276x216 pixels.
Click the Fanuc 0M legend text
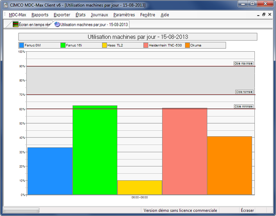33,45
